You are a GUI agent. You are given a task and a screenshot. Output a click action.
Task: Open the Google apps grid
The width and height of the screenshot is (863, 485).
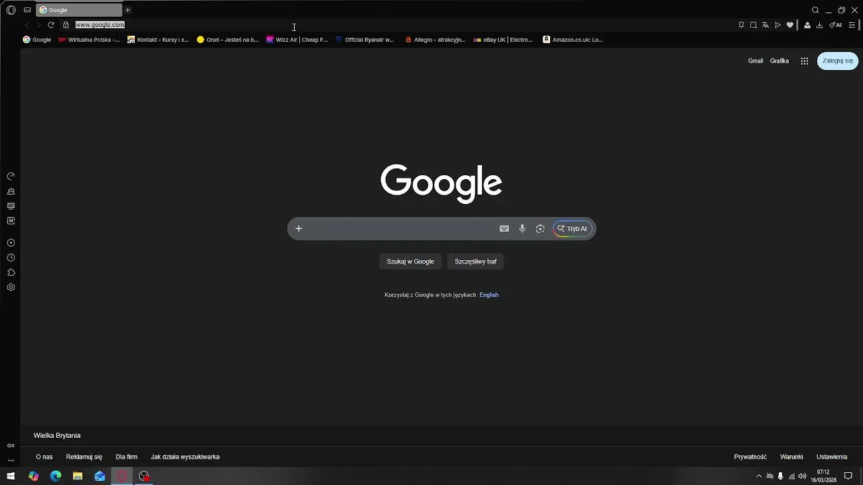(x=804, y=61)
